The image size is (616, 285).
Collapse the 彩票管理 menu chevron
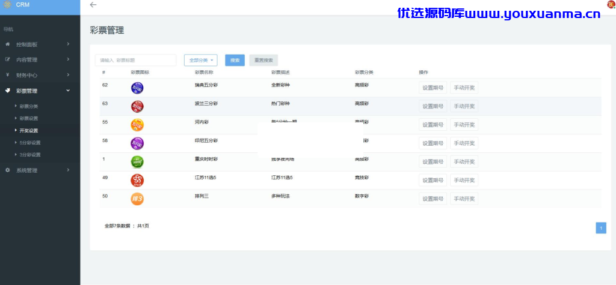click(68, 91)
